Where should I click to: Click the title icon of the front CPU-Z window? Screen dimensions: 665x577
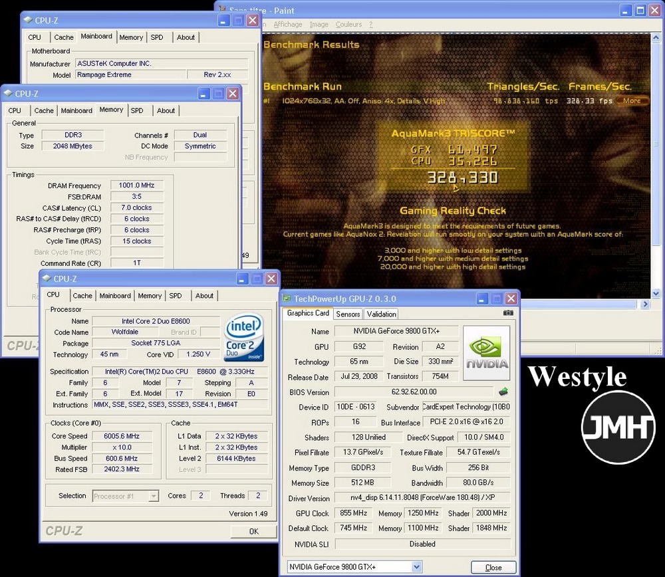click(x=47, y=279)
